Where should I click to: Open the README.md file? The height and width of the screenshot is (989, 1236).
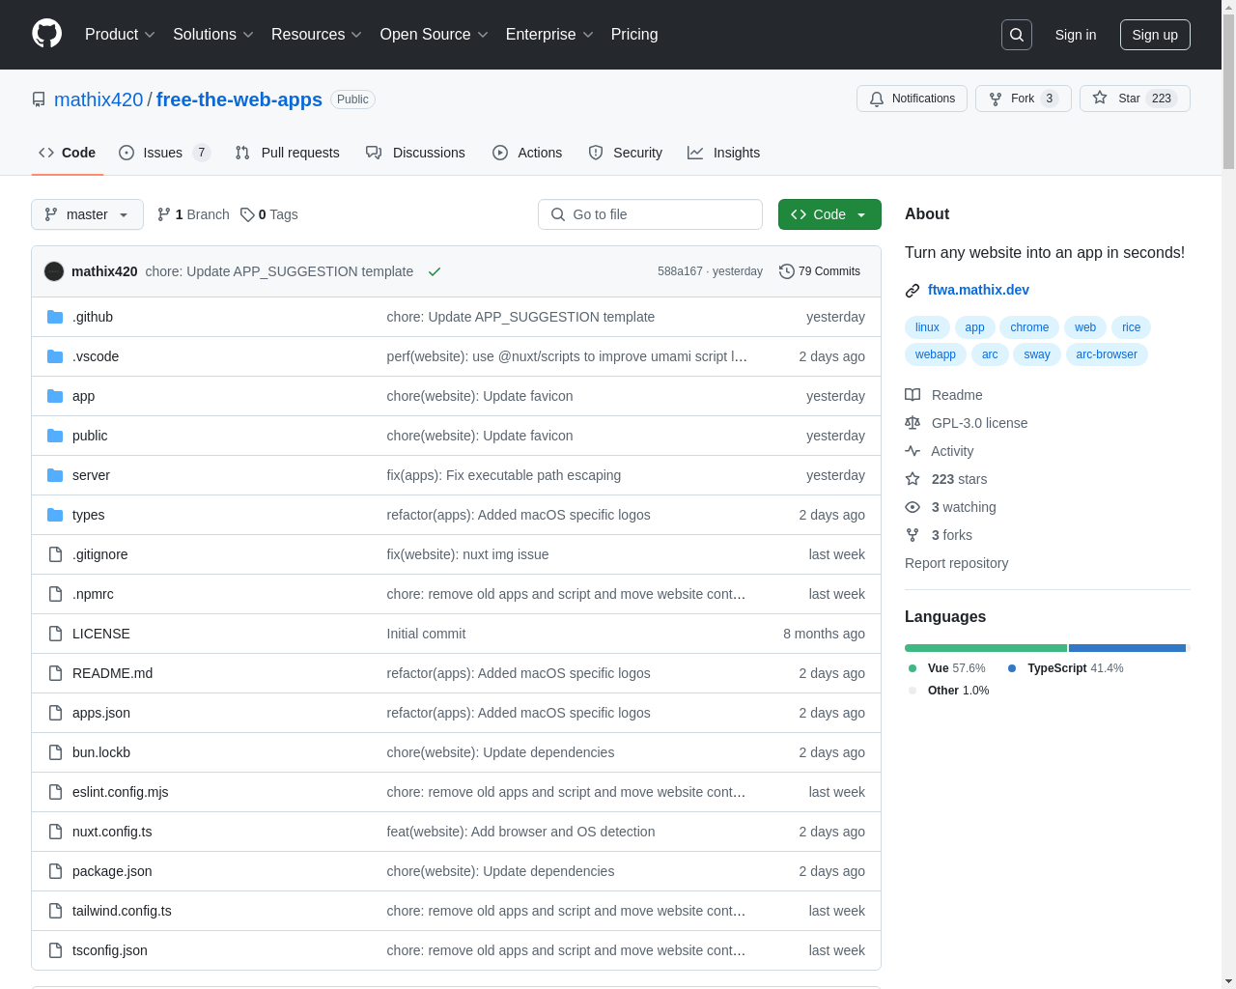tap(112, 673)
